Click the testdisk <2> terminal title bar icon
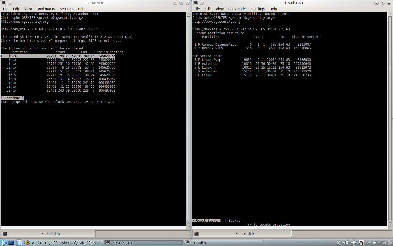The height and width of the screenshot is (246, 393). click(195, 3)
